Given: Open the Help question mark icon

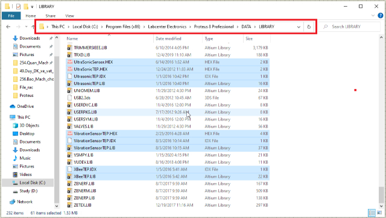Looking at the screenshot, I should pos(381,16).
